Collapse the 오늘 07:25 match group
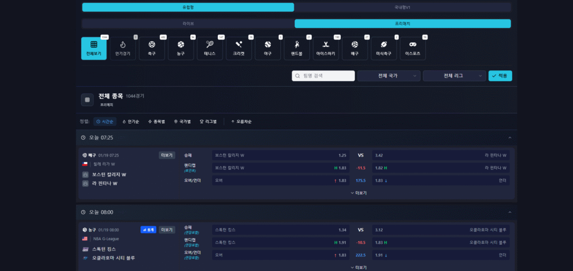The height and width of the screenshot is (271, 573). tap(509, 137)
